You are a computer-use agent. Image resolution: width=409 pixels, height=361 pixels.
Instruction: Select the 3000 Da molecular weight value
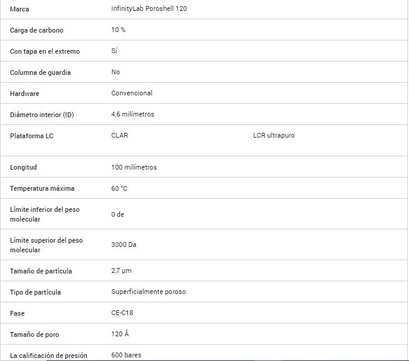click(124, 245)
